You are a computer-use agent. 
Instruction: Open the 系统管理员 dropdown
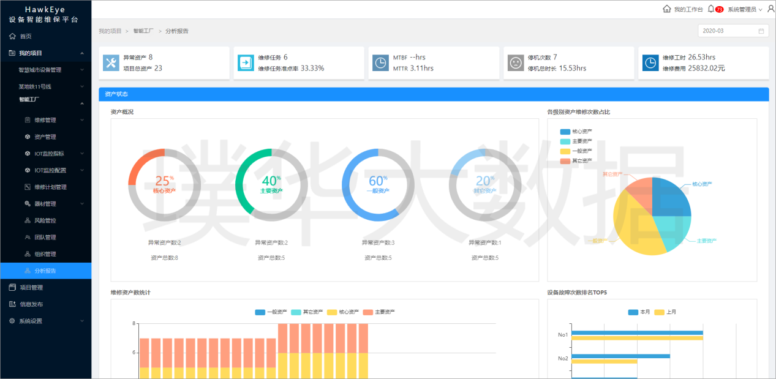tap(744, 10)
